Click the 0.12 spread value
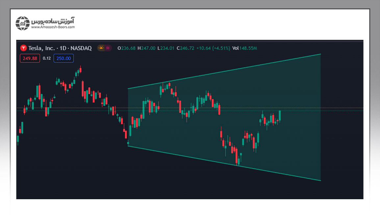This screenshot has width=380, height=215. tap(47, 58)
